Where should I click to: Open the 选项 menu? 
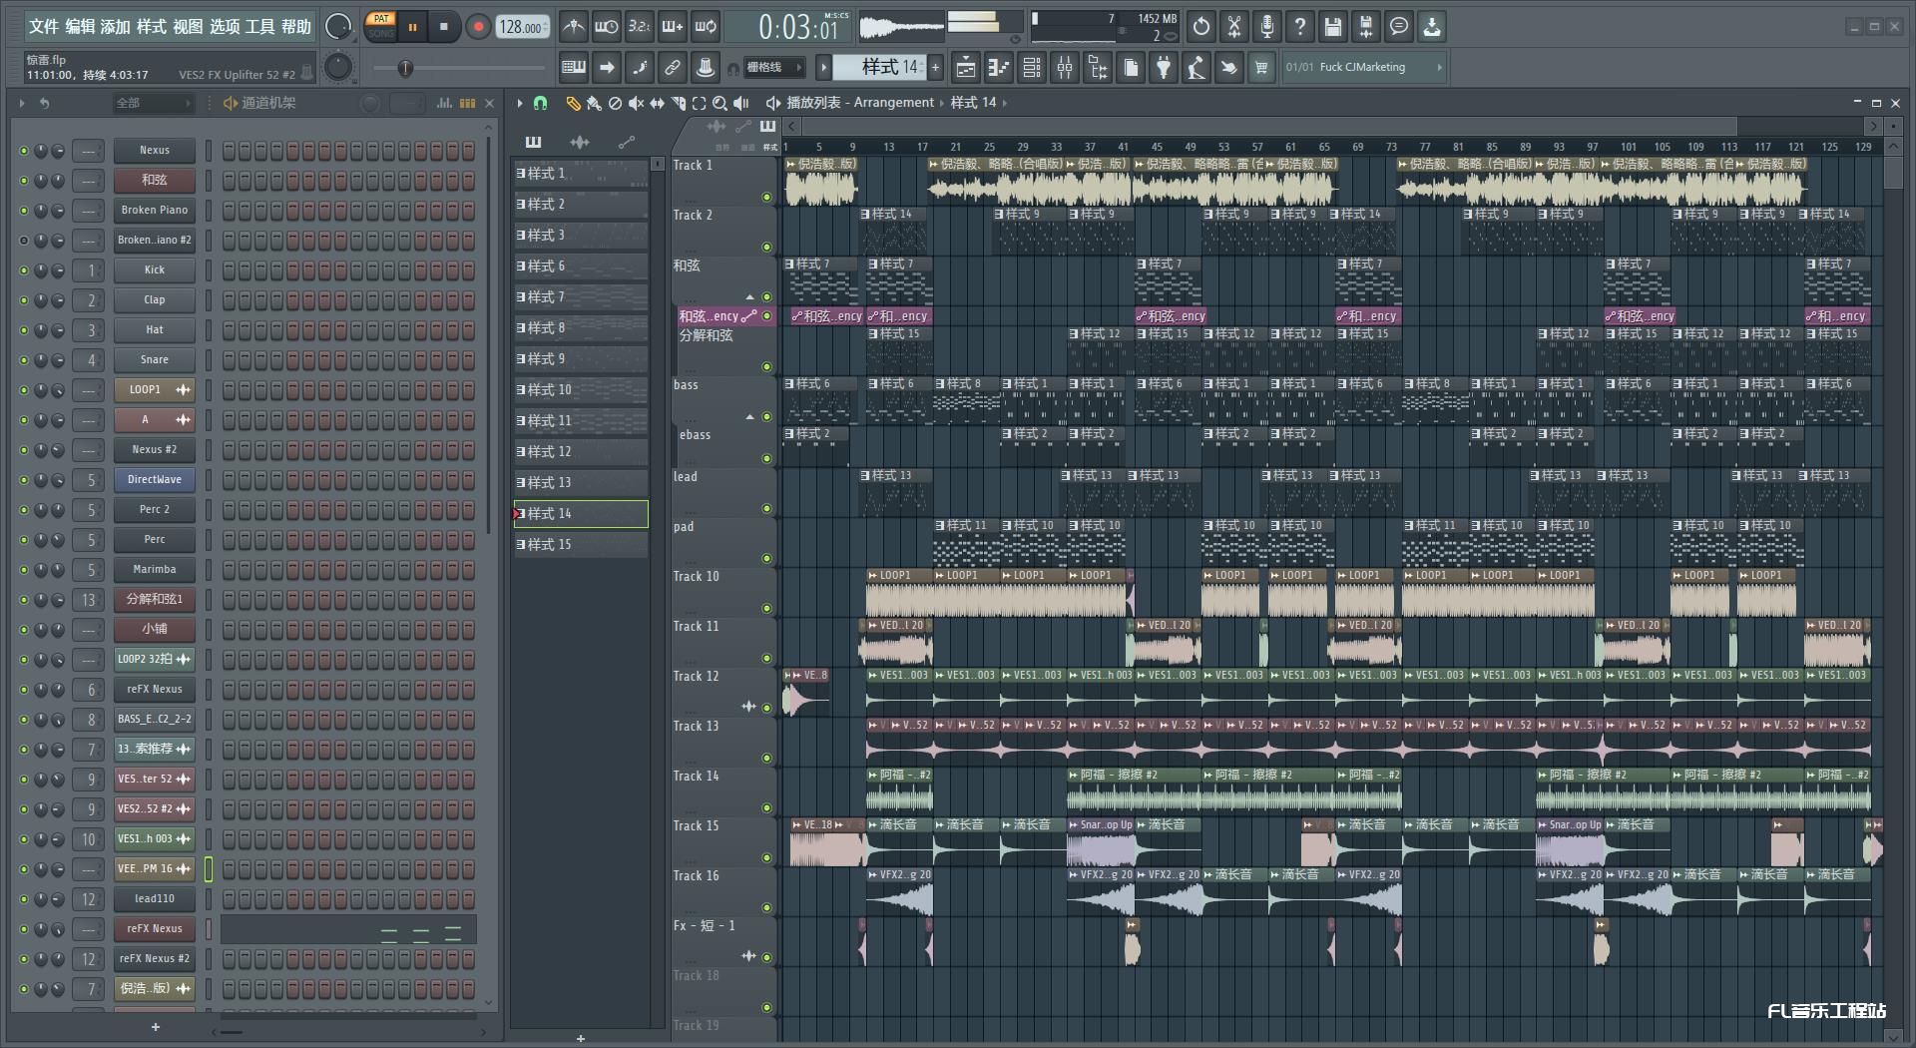point(225,27)
